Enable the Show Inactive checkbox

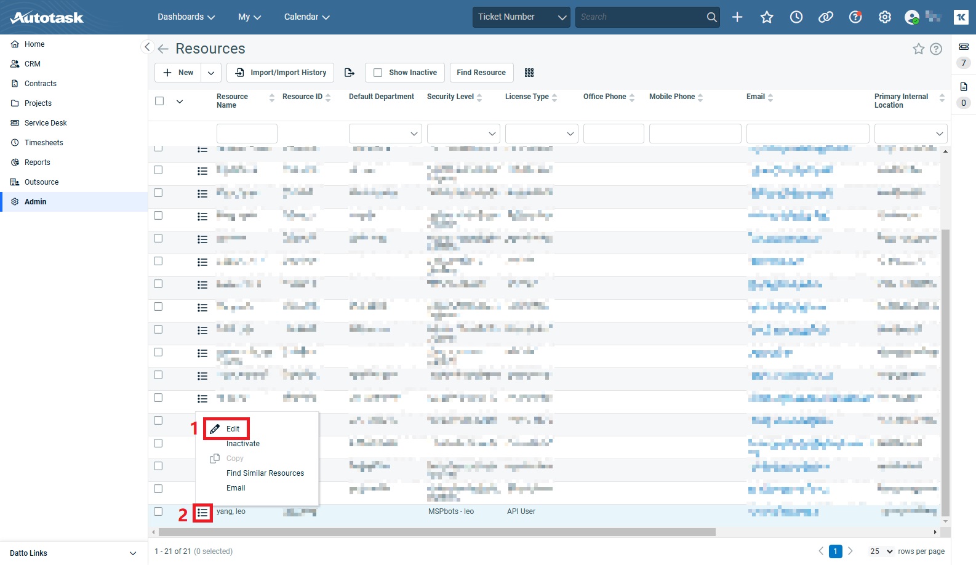378,73
